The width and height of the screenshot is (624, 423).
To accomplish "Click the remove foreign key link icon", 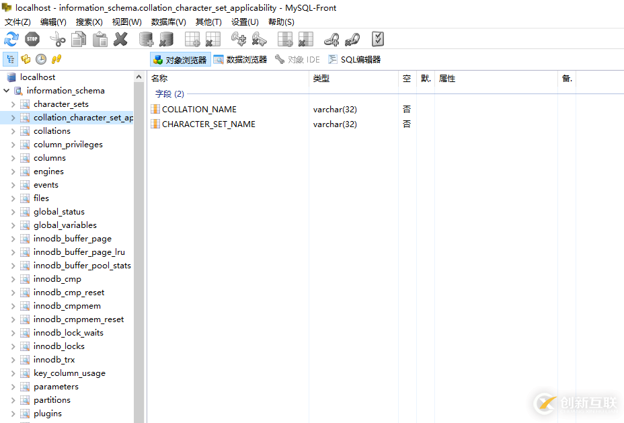I will (x=352, y=39).
